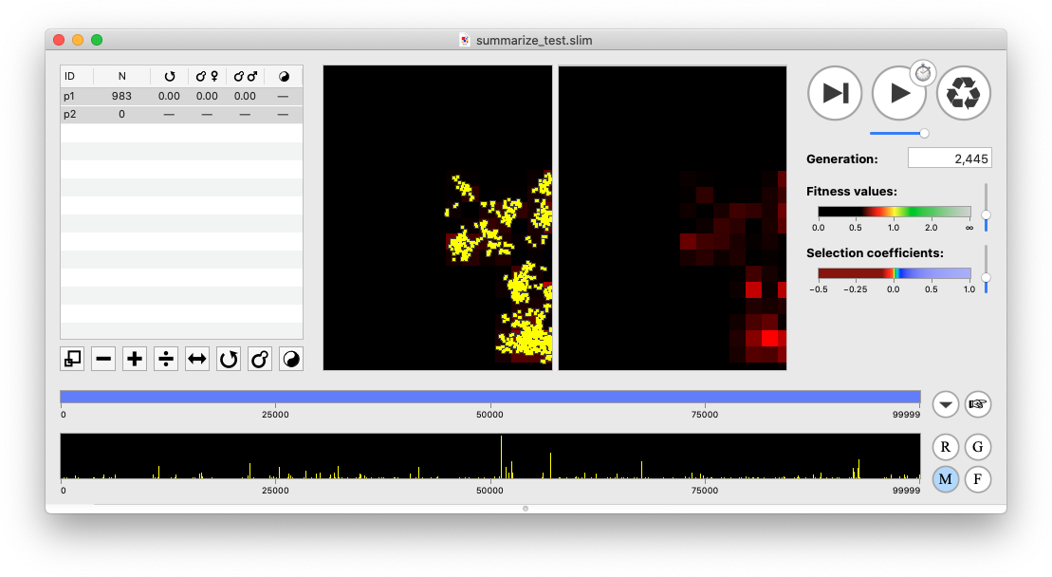Click the pointing-hand action button
Viewport: 1052px width, 577px height.
click(978, 404)
